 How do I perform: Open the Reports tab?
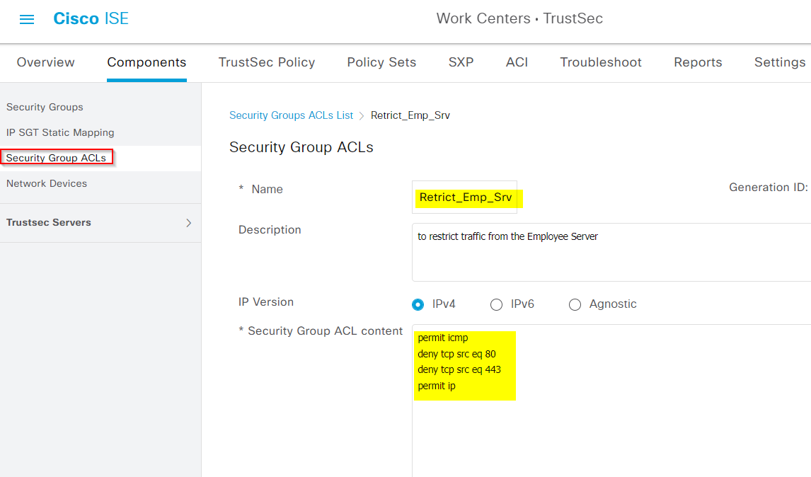point(698,62)
